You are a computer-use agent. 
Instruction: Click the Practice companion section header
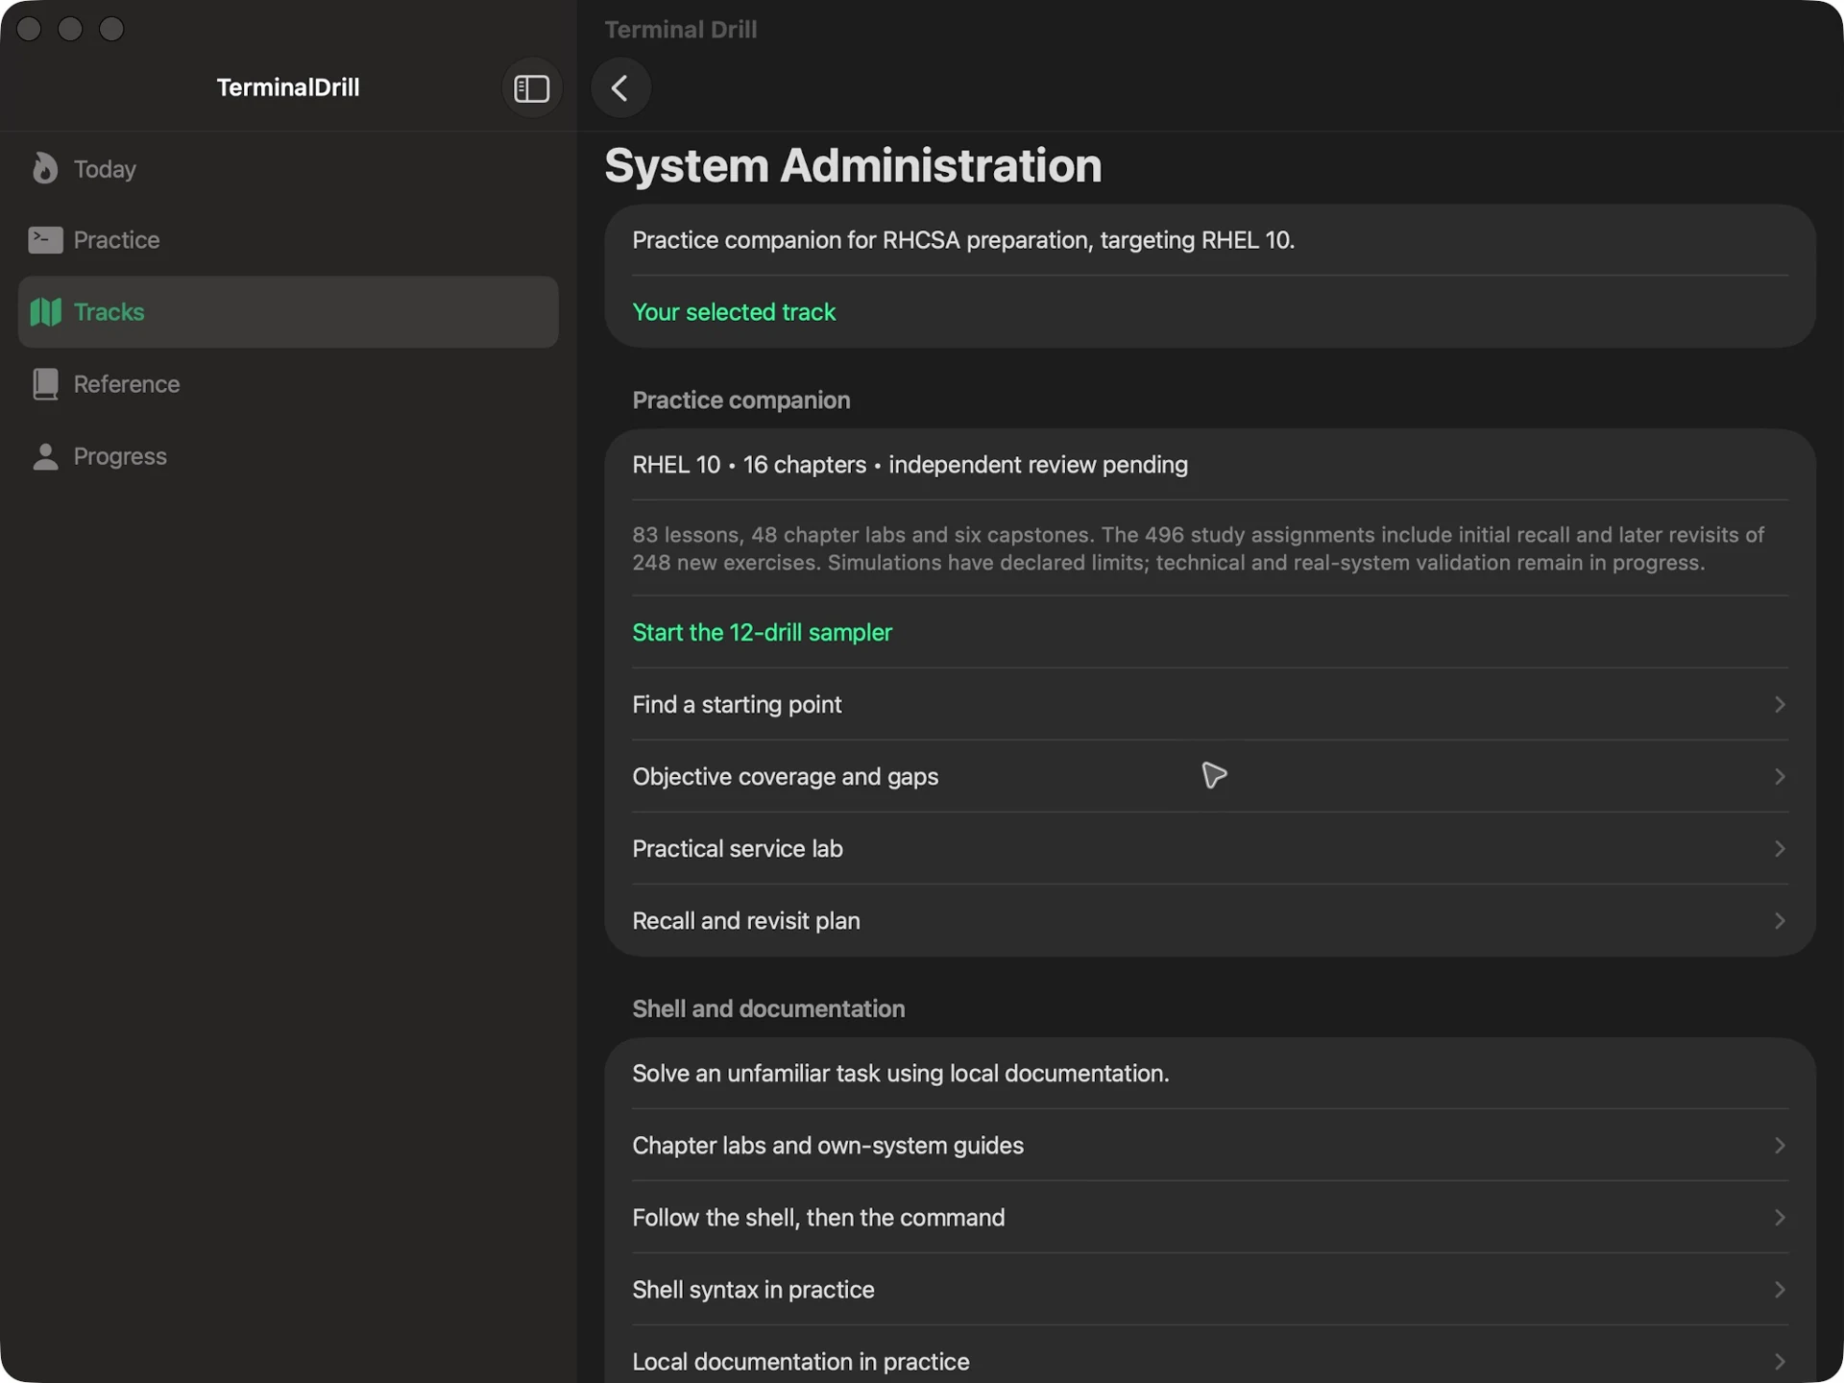(740, 400)
